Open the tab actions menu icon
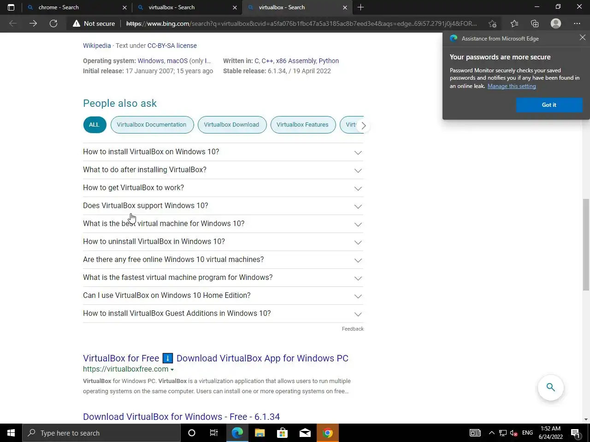The width and height of the screenshot is (590, 442). 11,7
